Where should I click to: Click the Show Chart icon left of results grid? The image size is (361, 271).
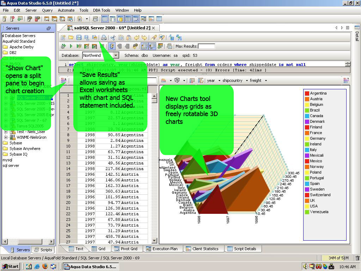tap(63, 80)
